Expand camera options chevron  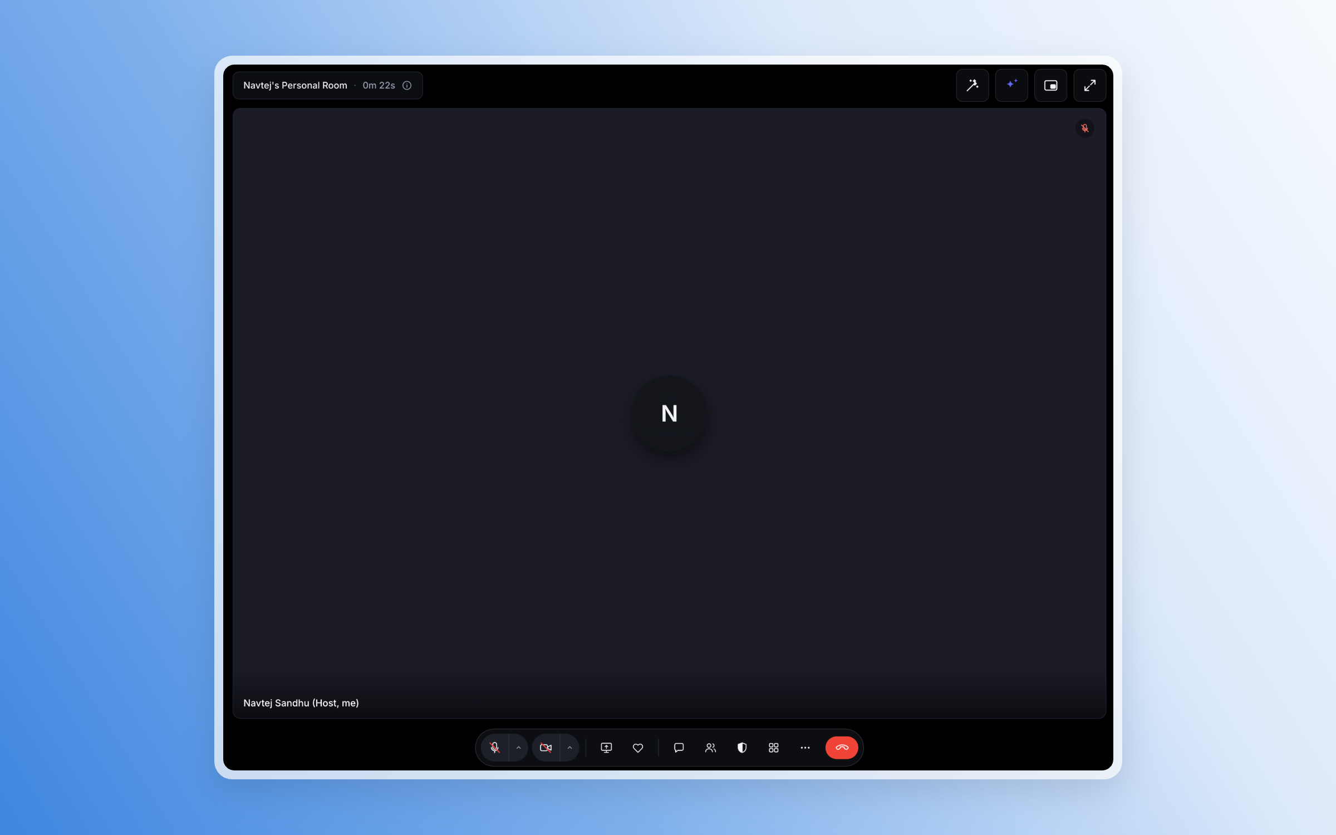pyautogui.click(x=569, y=748)
